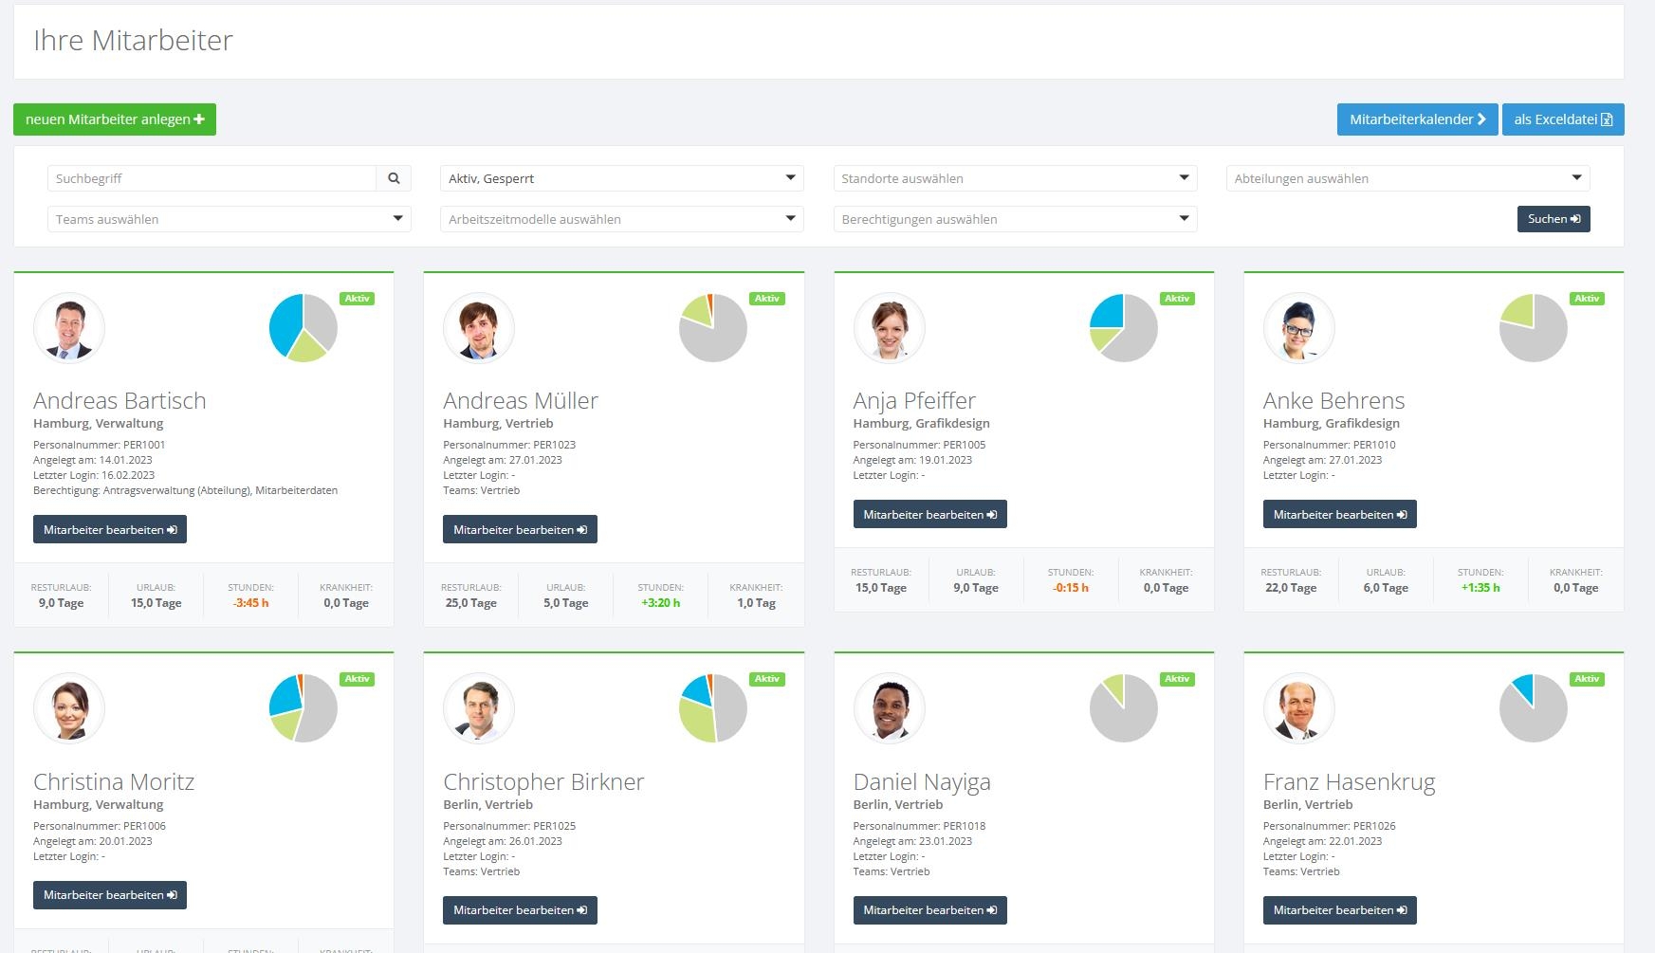Open Christina Moritz's pie chart
The width and height of the screenshot is (1655, 953).
pos(303,708)
